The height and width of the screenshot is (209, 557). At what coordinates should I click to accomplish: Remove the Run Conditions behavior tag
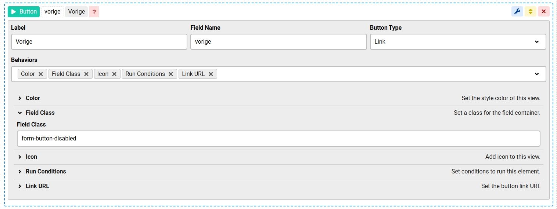[x=171, y=74]
